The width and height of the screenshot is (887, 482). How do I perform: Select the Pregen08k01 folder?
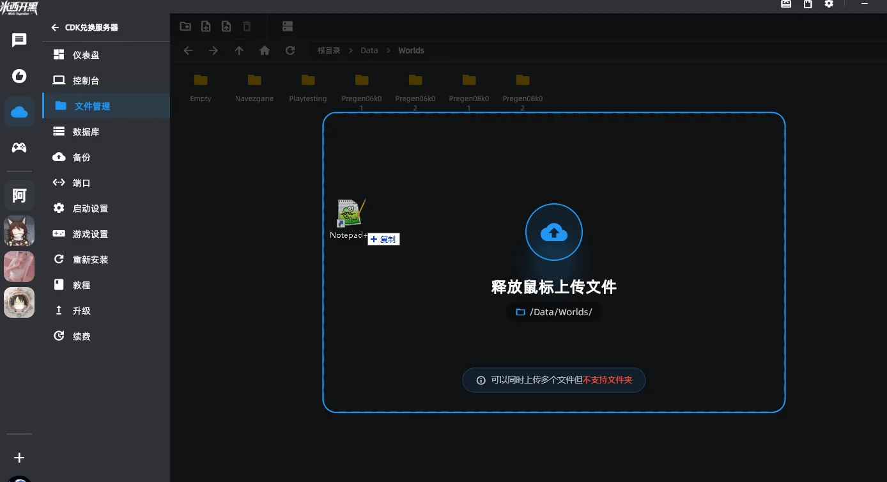click(469, 91)
